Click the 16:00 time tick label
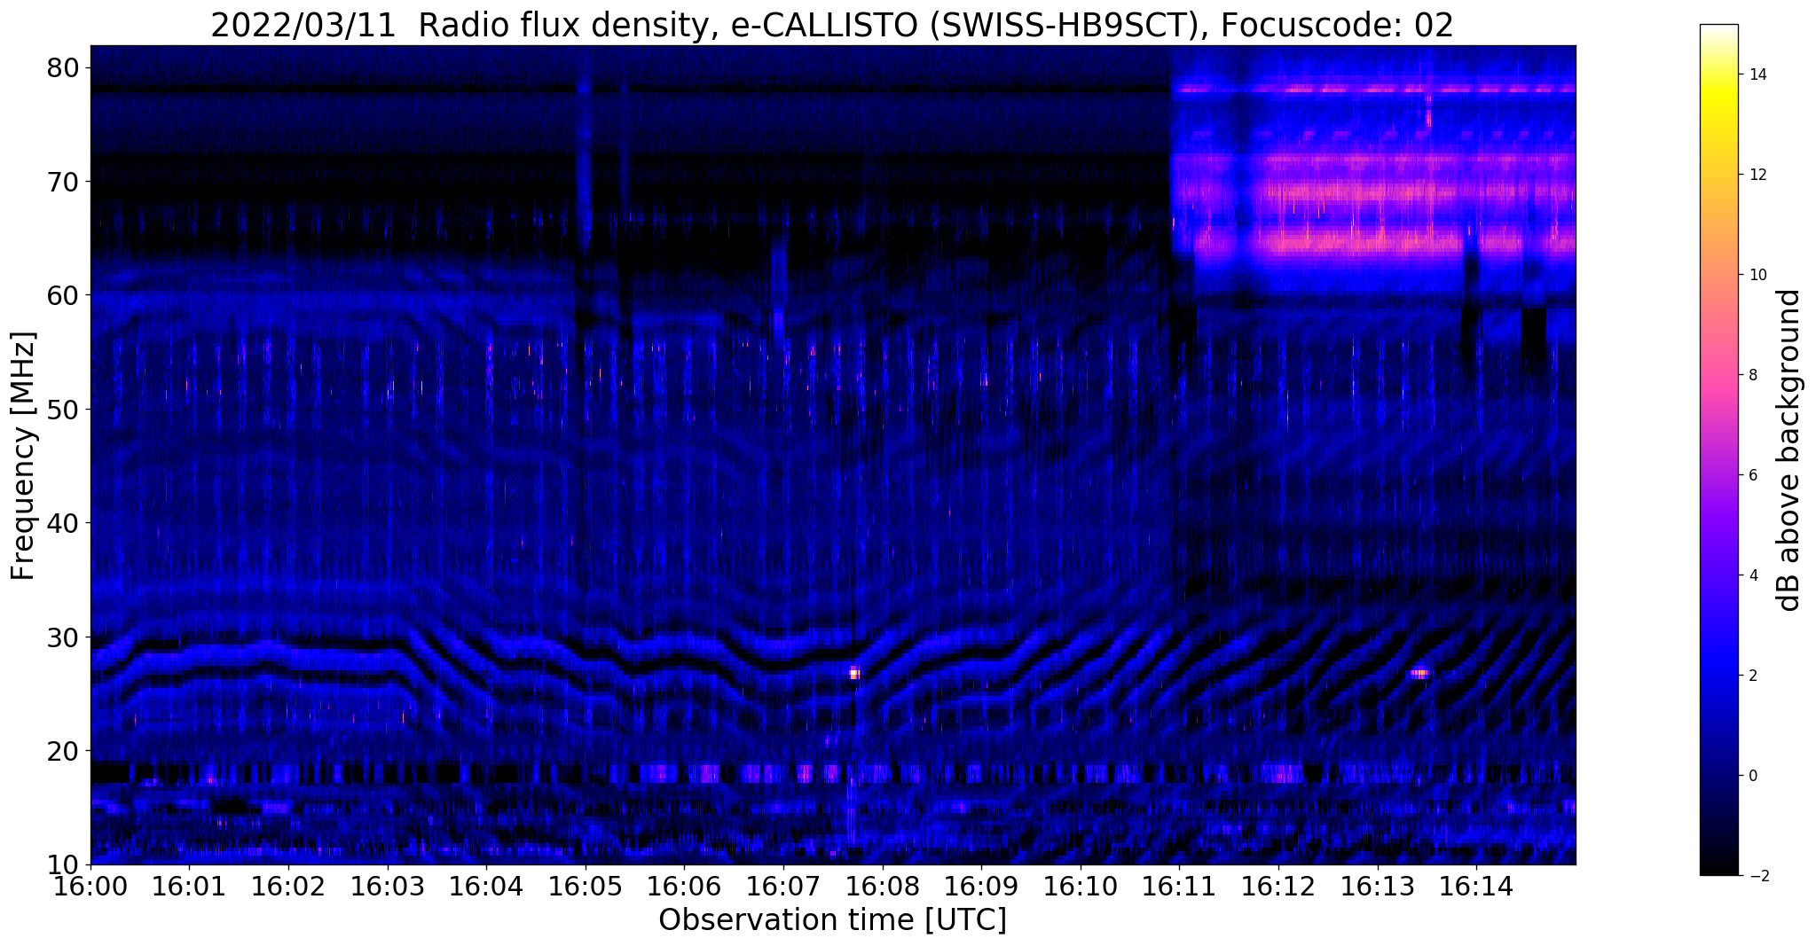Viewport: 1816px width, 946px height. (90, 886)
